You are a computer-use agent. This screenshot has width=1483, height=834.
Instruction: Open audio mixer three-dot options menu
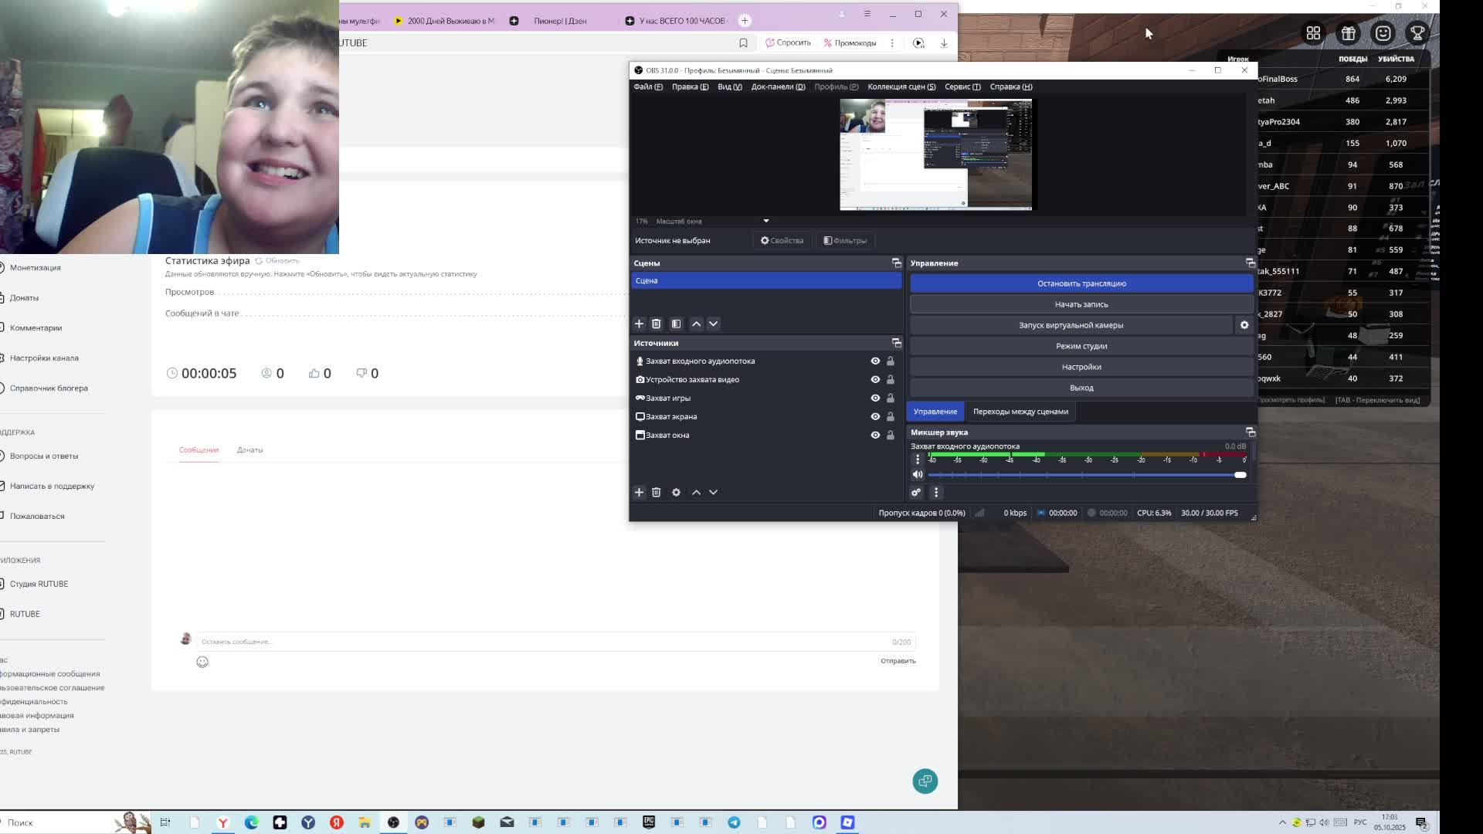tap(936, 493)
